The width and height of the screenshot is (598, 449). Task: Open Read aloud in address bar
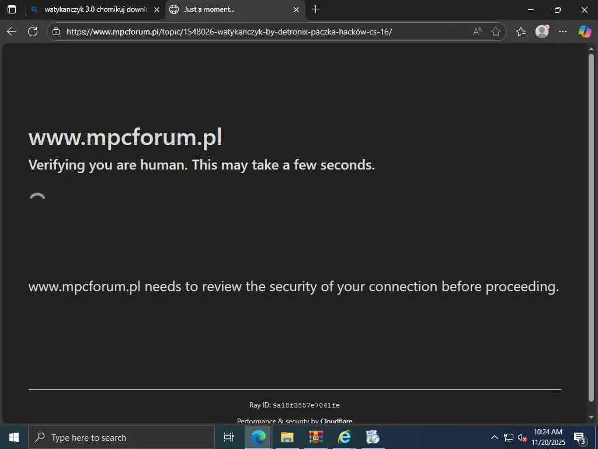[x=477, y=32]
